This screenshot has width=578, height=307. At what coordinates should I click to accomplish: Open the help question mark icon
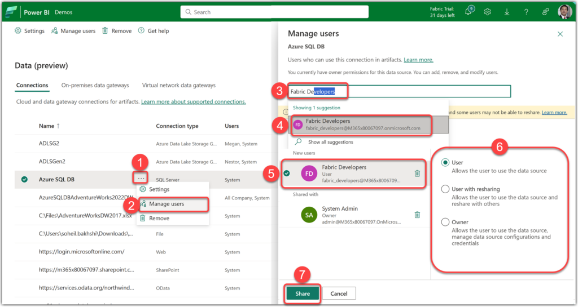526,12
